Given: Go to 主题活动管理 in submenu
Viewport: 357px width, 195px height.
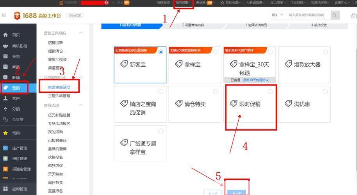Looking at the screenshot, I should [x=59, y=96].
